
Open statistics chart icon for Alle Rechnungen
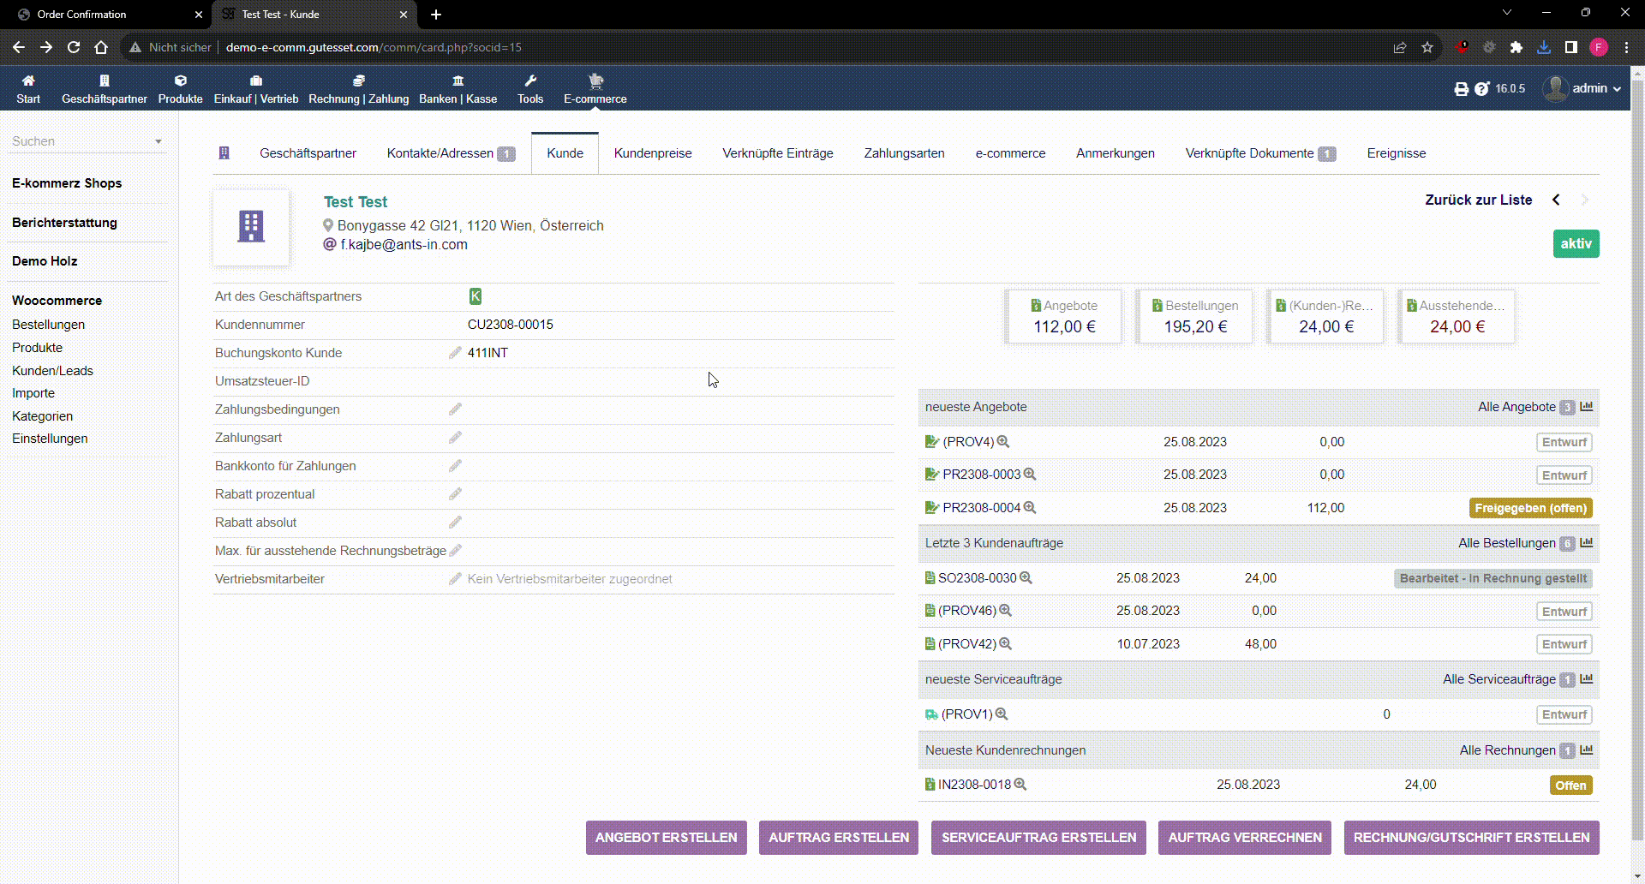[1587, 750]
